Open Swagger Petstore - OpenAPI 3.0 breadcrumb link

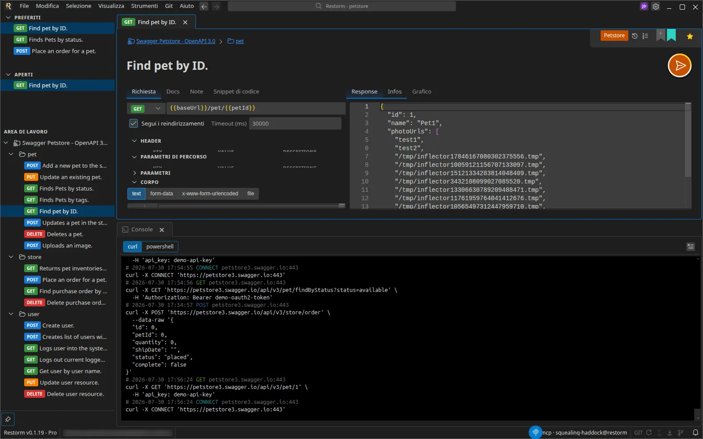pos(176,41)
